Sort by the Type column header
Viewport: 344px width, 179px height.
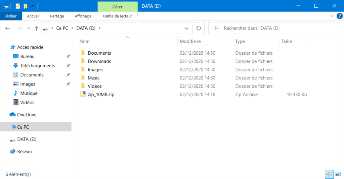point(240,41)
